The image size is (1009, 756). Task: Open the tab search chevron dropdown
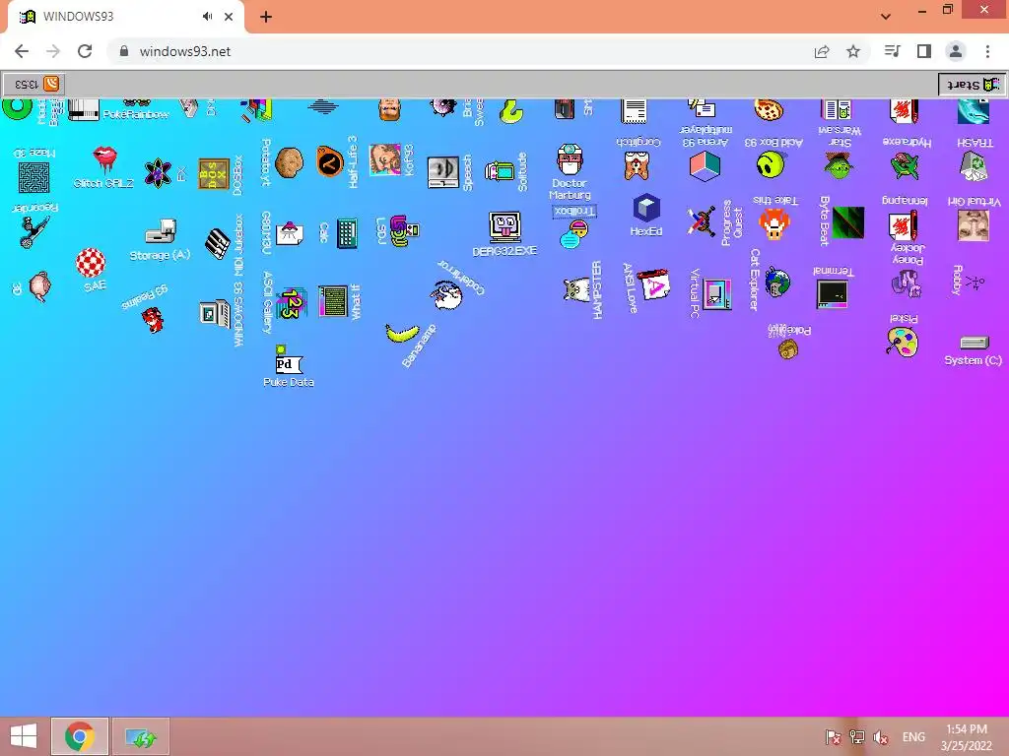click(x=886, y=17)
